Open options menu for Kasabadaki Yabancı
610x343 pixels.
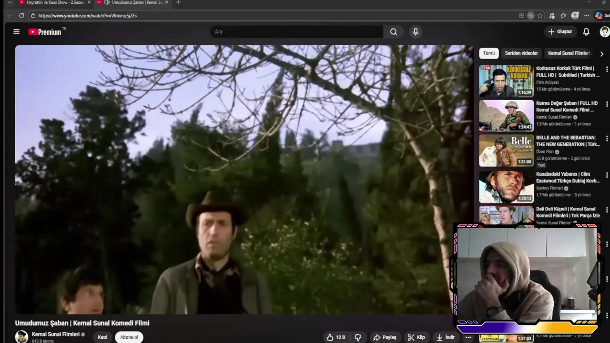click(607, 175)
